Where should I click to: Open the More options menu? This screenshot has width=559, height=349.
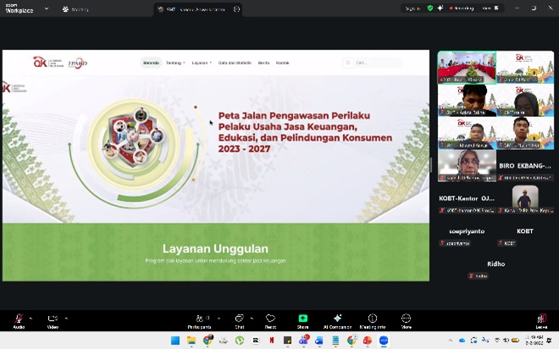(x=406, y=319)
